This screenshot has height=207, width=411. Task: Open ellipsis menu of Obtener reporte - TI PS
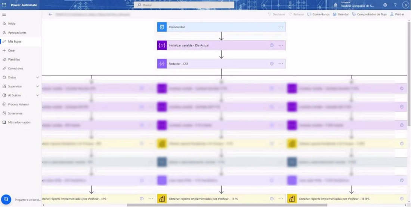click(281, 199)
